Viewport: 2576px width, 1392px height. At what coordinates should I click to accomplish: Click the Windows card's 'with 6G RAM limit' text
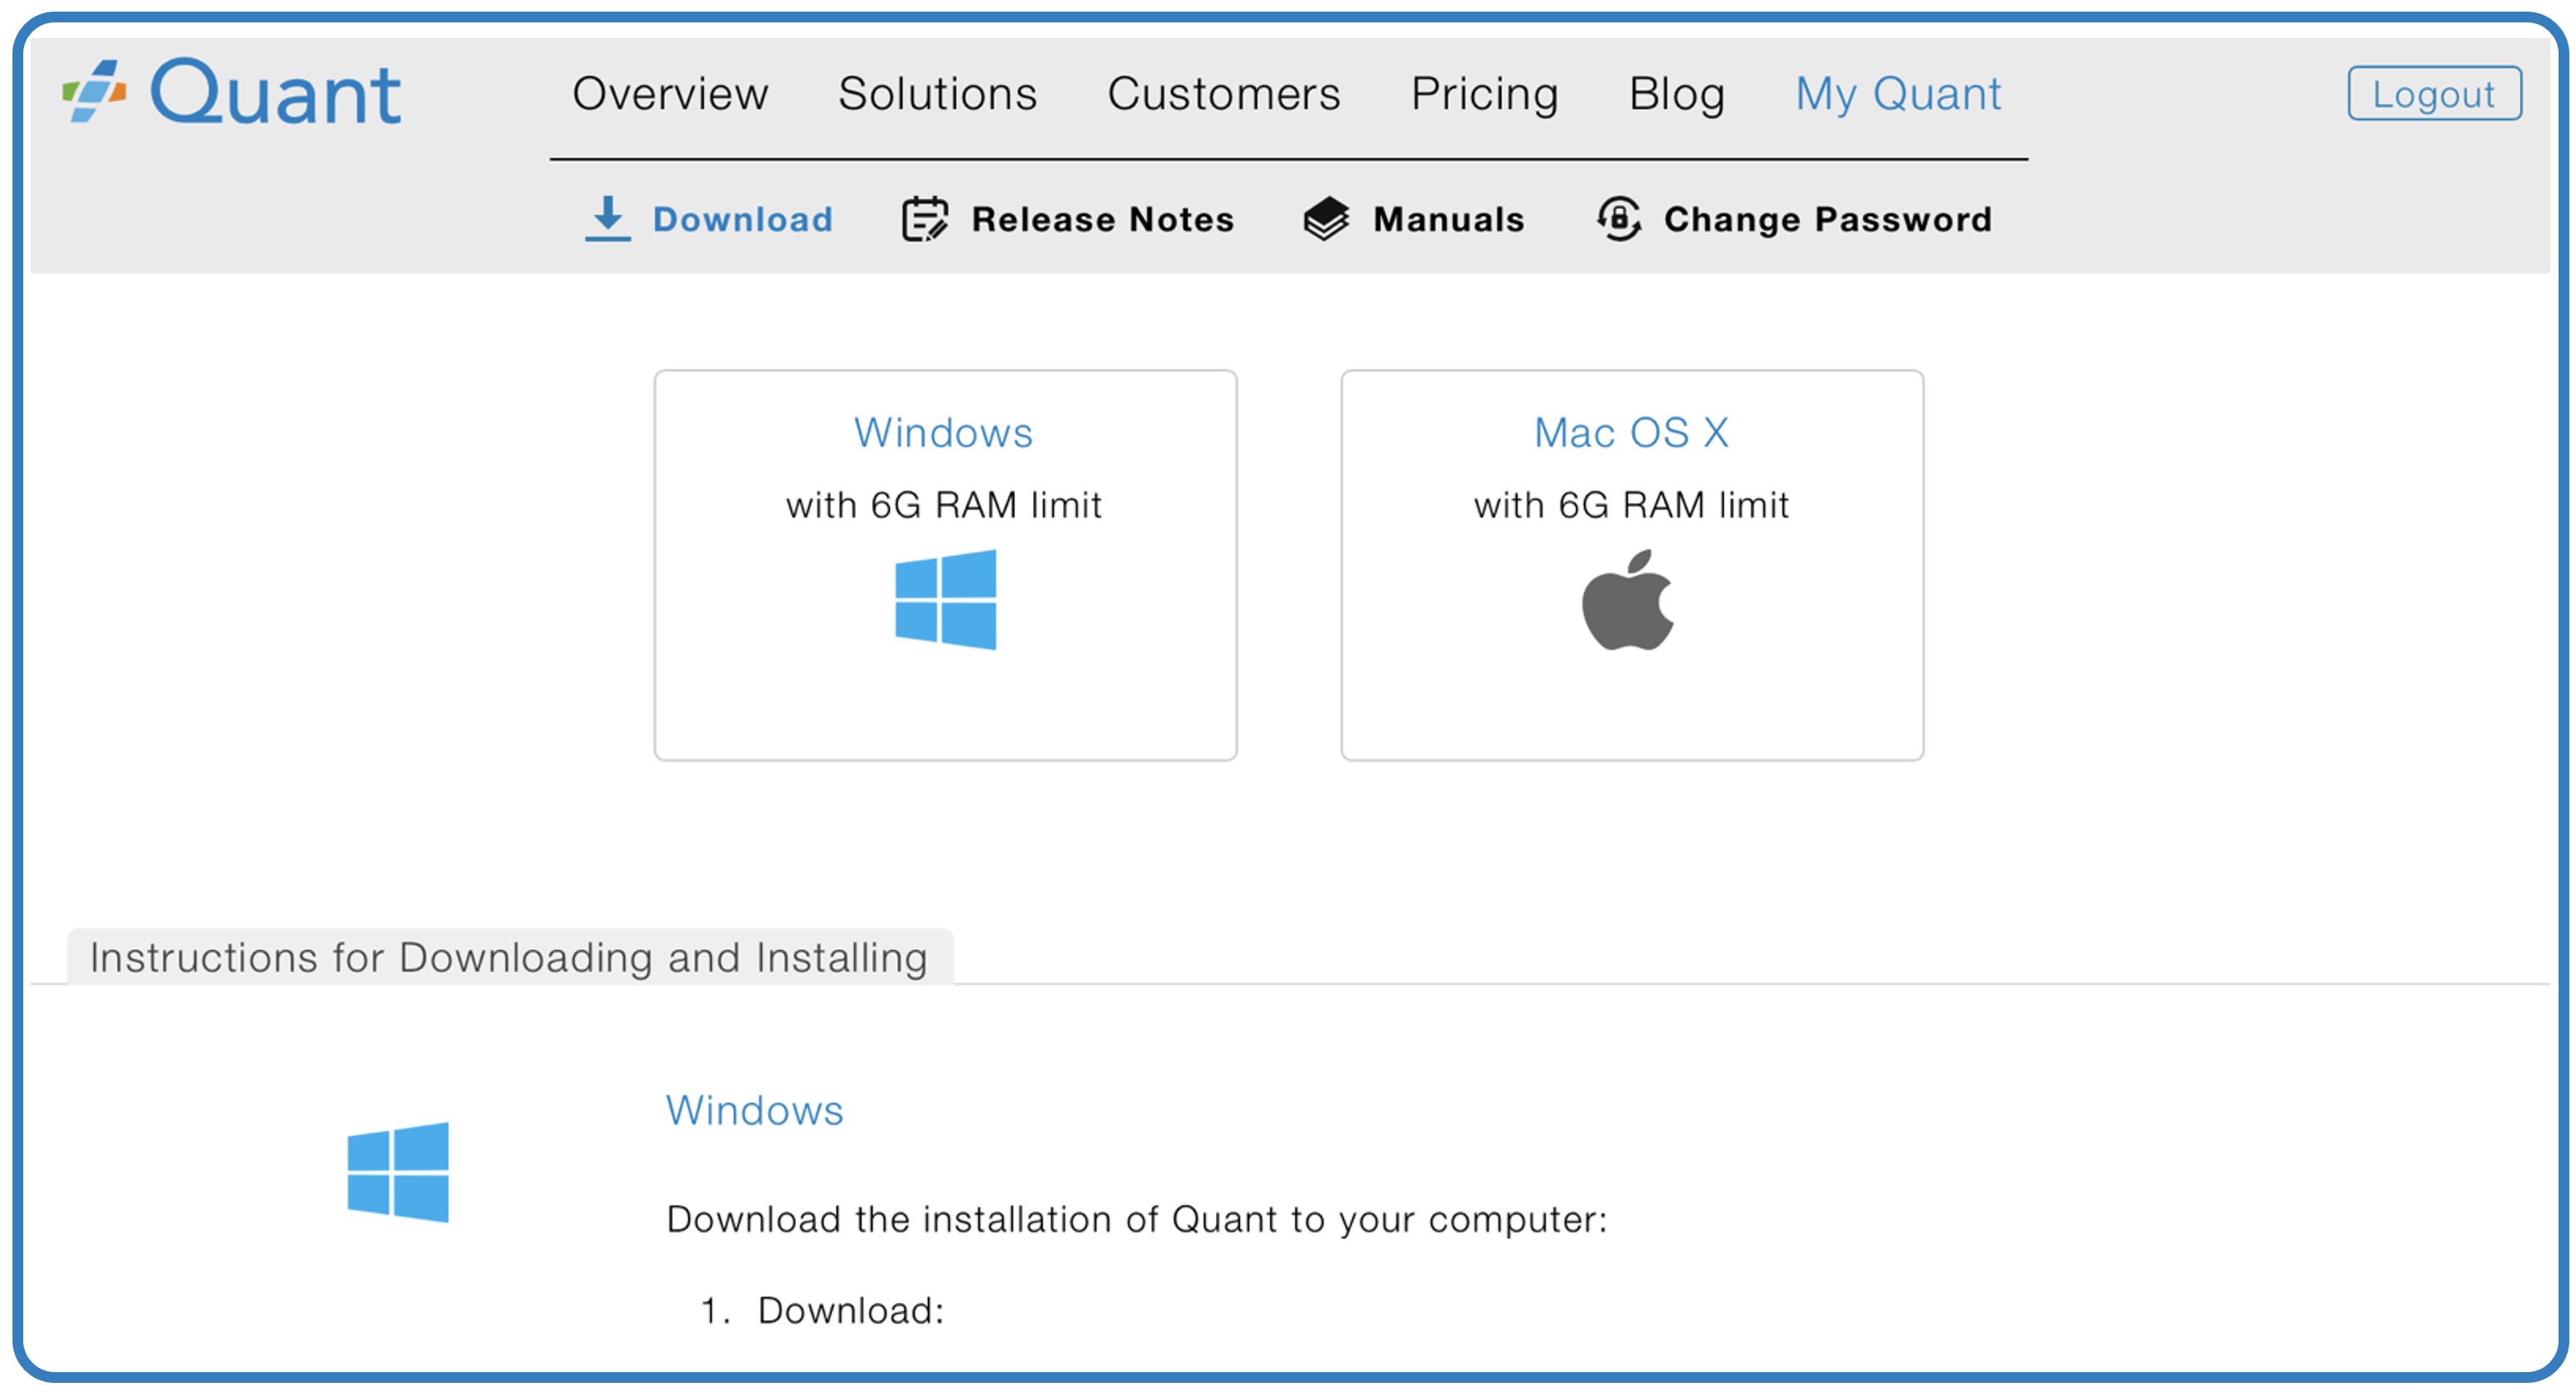(x=943, y=505)
